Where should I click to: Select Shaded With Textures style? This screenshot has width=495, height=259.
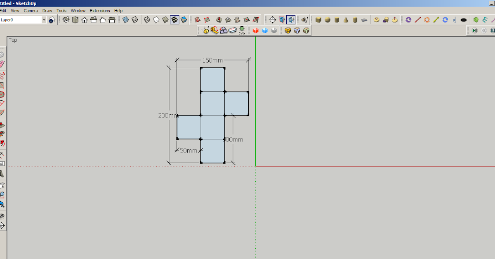pyautogui.click(x=174, y=19)
